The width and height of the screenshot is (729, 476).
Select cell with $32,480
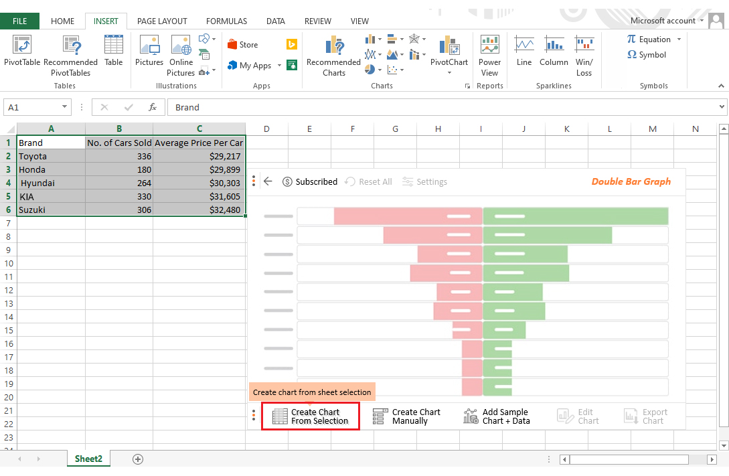(199, 210)
